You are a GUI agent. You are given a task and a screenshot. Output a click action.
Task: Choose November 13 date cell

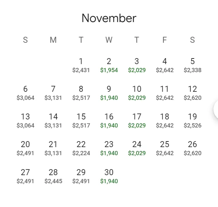pyautogui.click(x=25, y=120)
